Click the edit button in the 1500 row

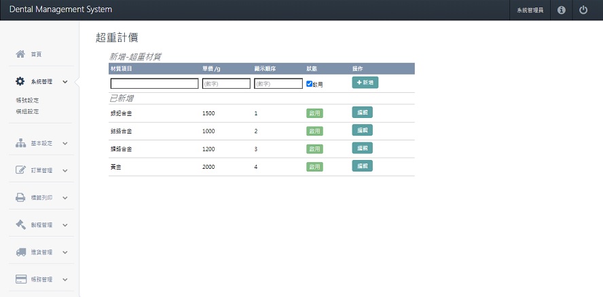click(x=362, y=112)
